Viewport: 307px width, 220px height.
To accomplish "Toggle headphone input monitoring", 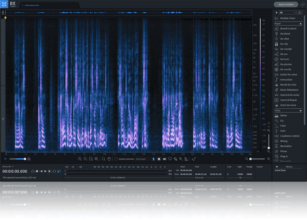I will 33,171.
